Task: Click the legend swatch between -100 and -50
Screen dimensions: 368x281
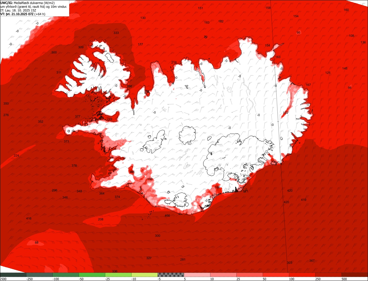Action: [x=66, y=275]
